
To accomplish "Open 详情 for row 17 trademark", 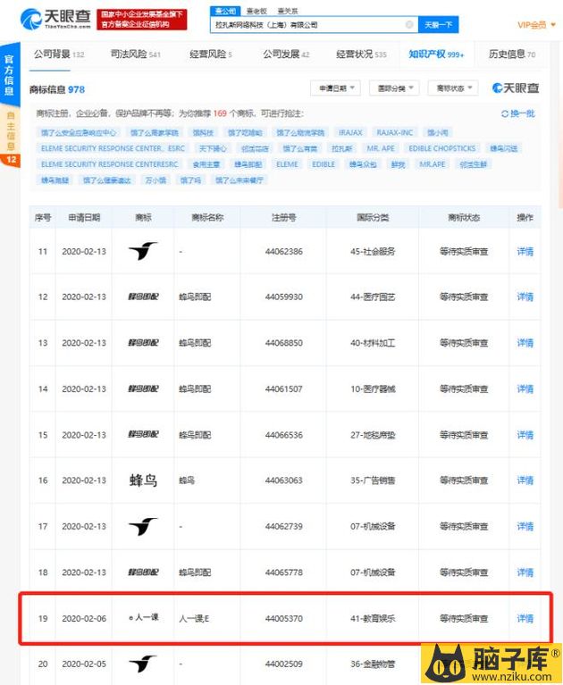I will (x=525, y=526).
